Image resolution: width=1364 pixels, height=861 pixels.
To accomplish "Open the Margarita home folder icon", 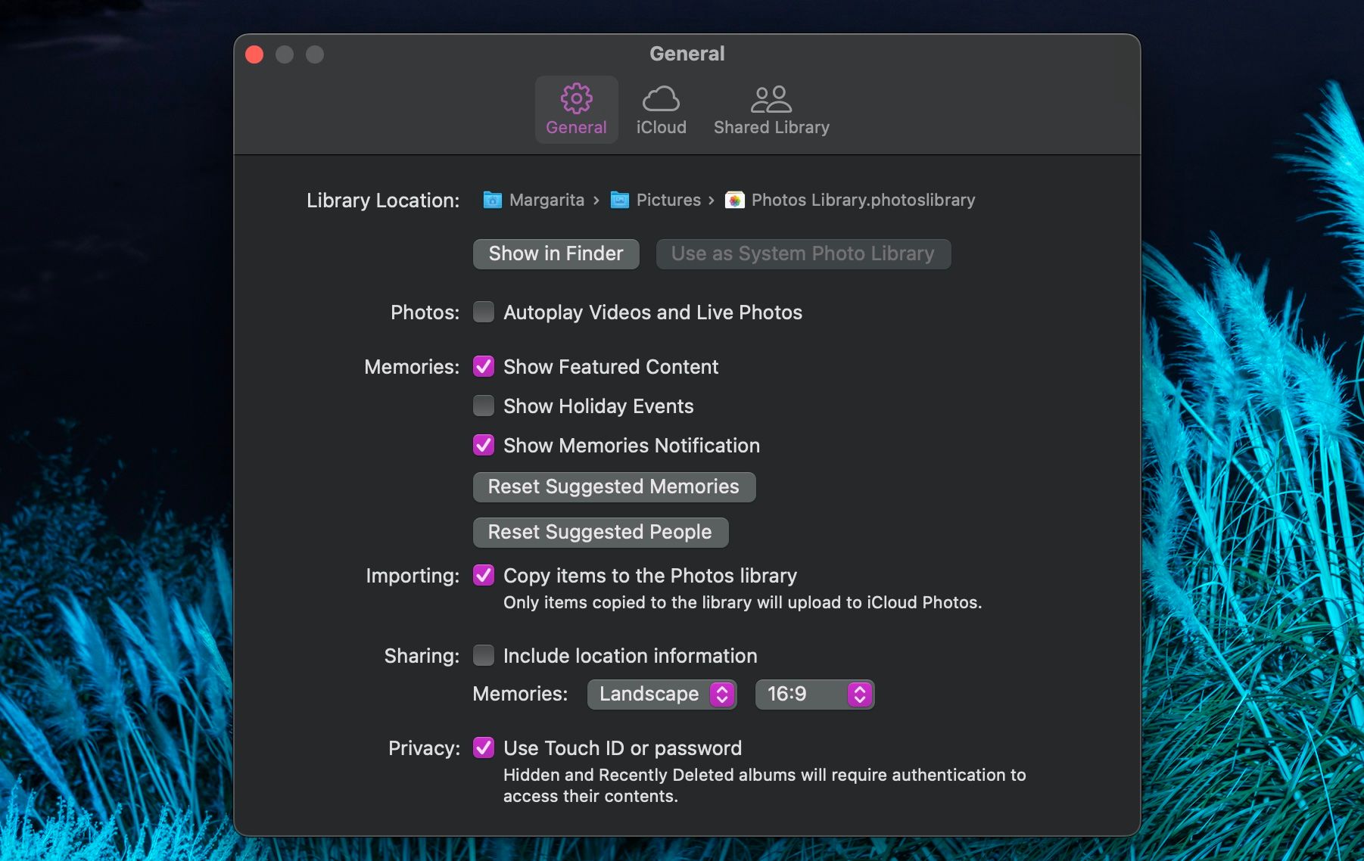I will click(x=492, y=200).
